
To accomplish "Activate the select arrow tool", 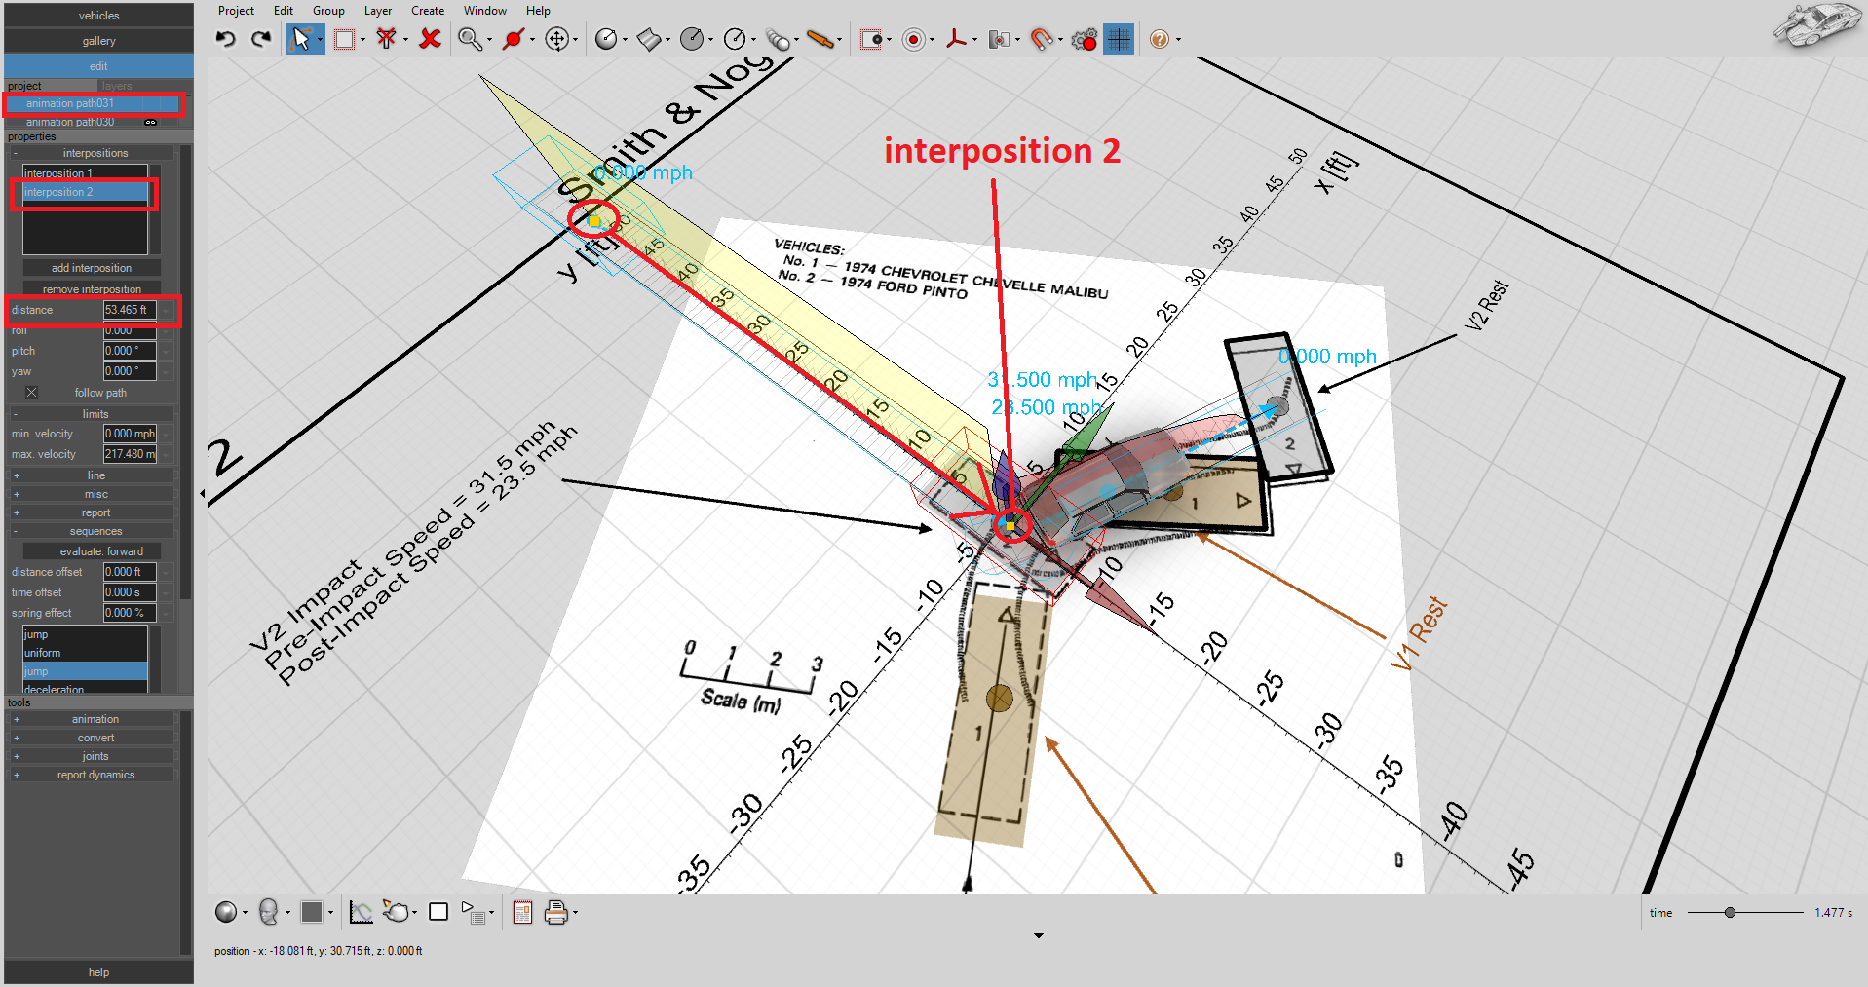I will pos(302,39).
